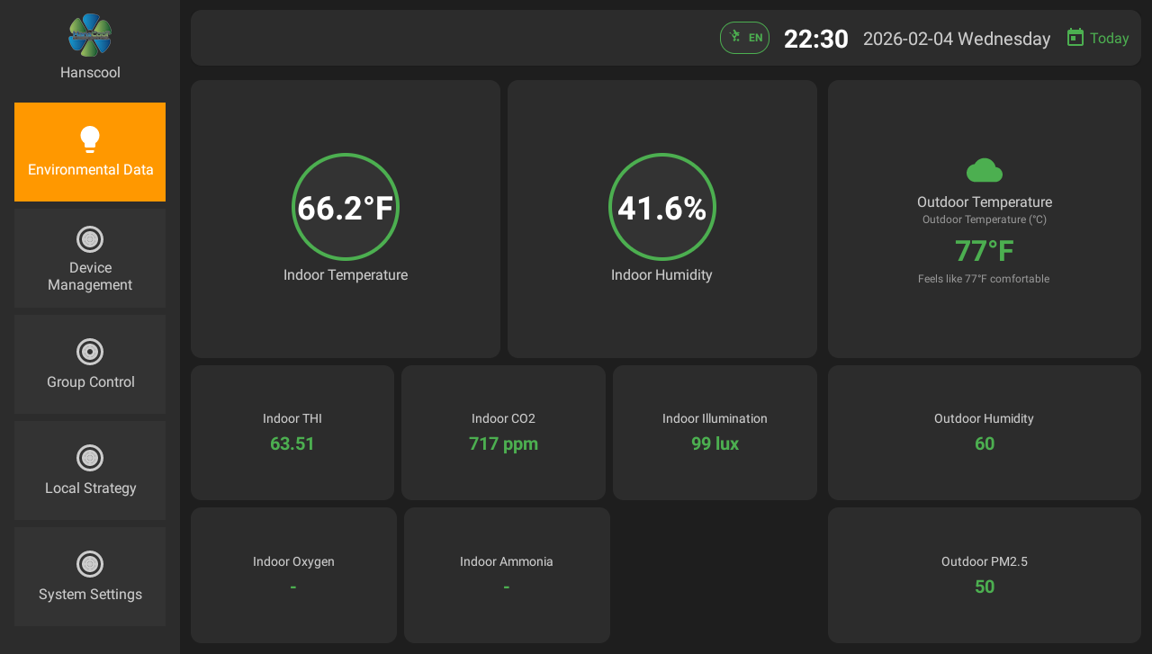Viewport: 1152px width, 654px height.
Task: Click the Outdoor Humidity label
Action: point(984,418)
